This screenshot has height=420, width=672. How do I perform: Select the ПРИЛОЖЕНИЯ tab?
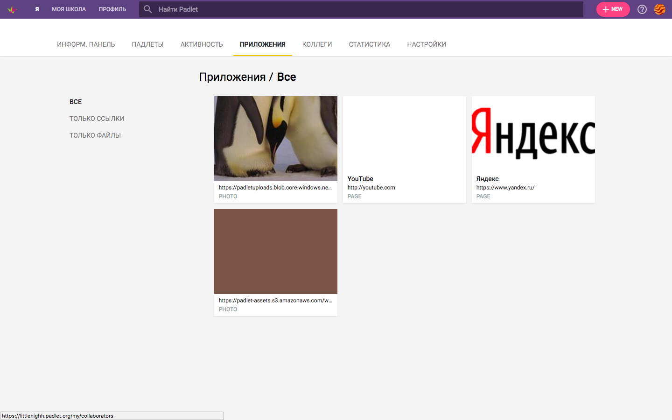[x=262, y=44]
